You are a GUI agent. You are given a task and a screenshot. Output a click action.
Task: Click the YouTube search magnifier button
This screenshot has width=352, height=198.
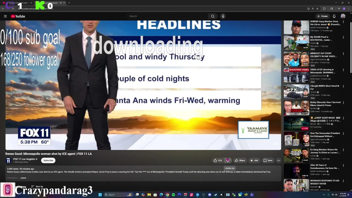coord(213,16)
